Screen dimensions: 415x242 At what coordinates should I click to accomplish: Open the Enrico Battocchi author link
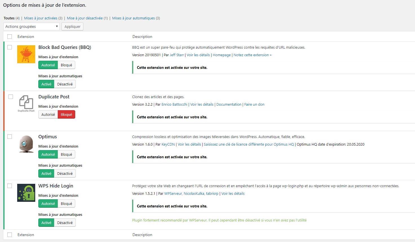click(x=174, y=104)
